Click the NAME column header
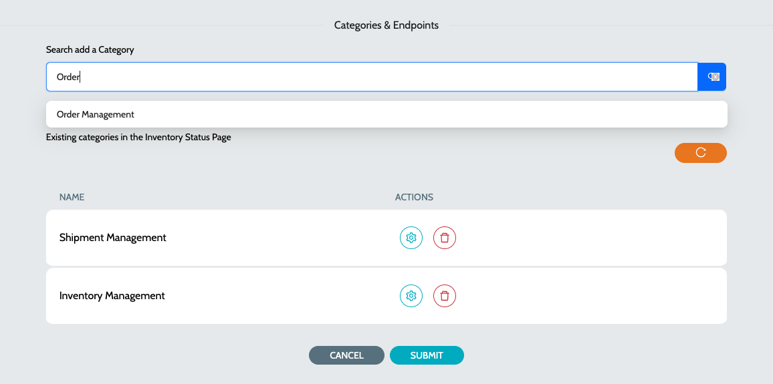 click(x=72, y=198)
